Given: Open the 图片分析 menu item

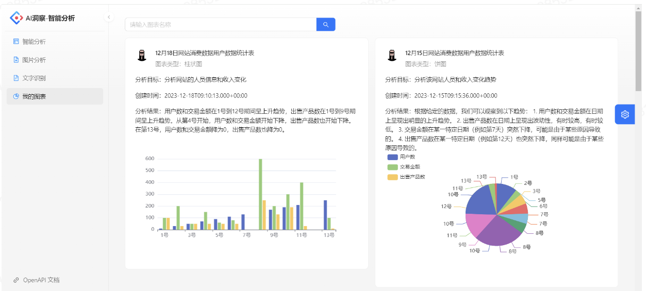Looking at the screenshot, I should click(x=55, y=60).
